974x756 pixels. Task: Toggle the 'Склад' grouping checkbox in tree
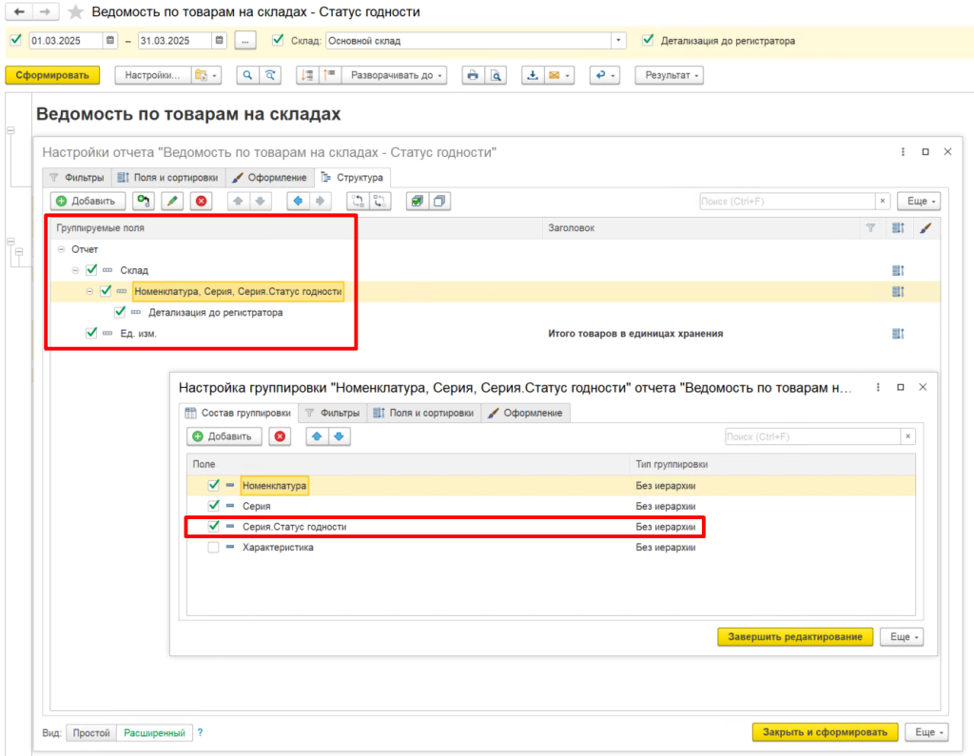coord(91,270)
